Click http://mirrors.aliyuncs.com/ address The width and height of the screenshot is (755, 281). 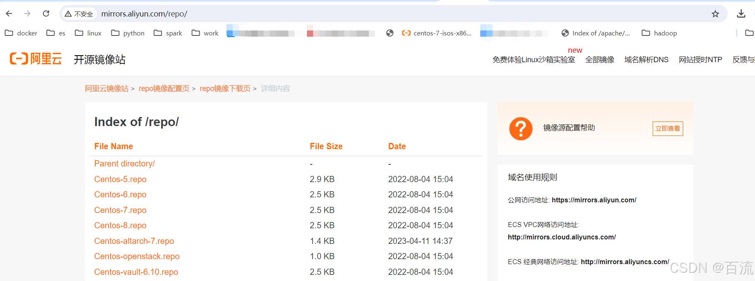tap(625, 262)
